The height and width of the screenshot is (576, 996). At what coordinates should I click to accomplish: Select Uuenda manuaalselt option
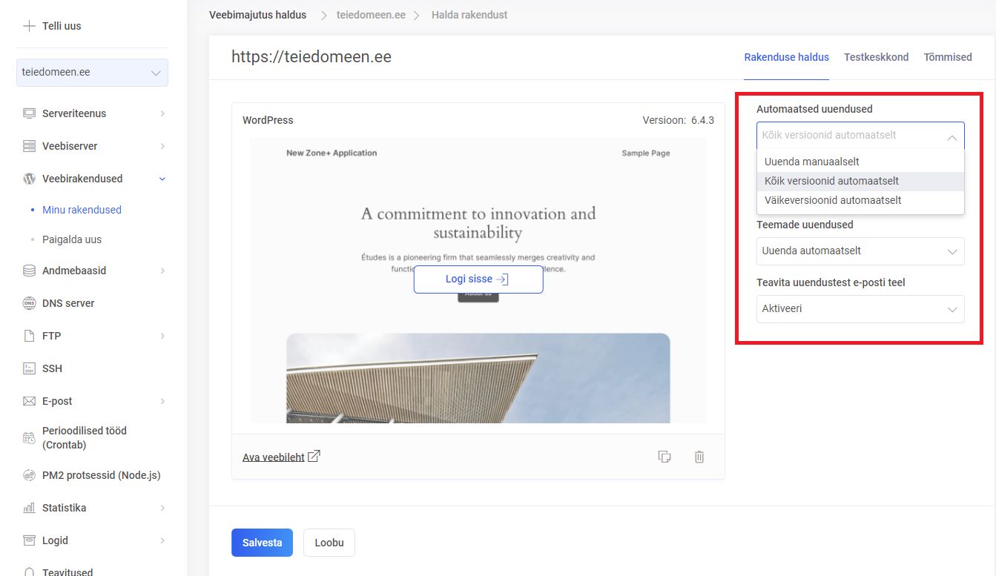812,162
